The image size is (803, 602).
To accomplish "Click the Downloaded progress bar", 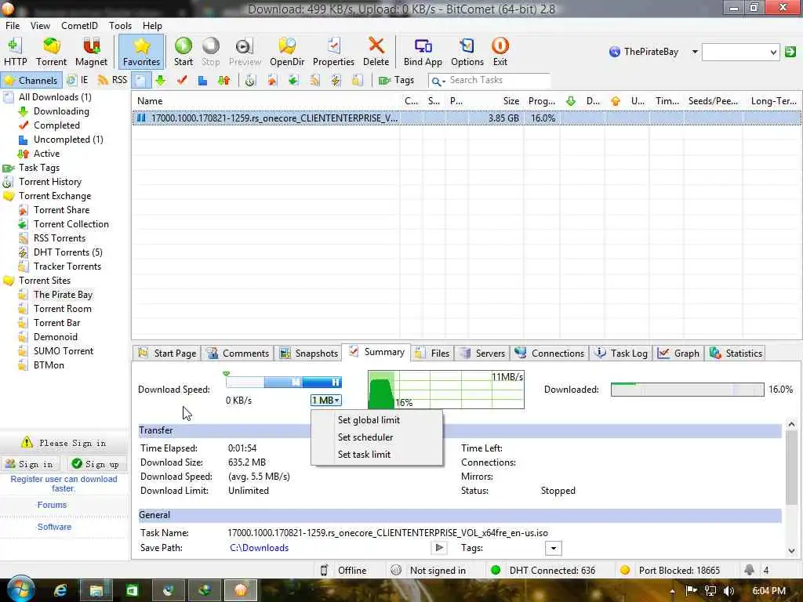I will [x=687, y=390].
